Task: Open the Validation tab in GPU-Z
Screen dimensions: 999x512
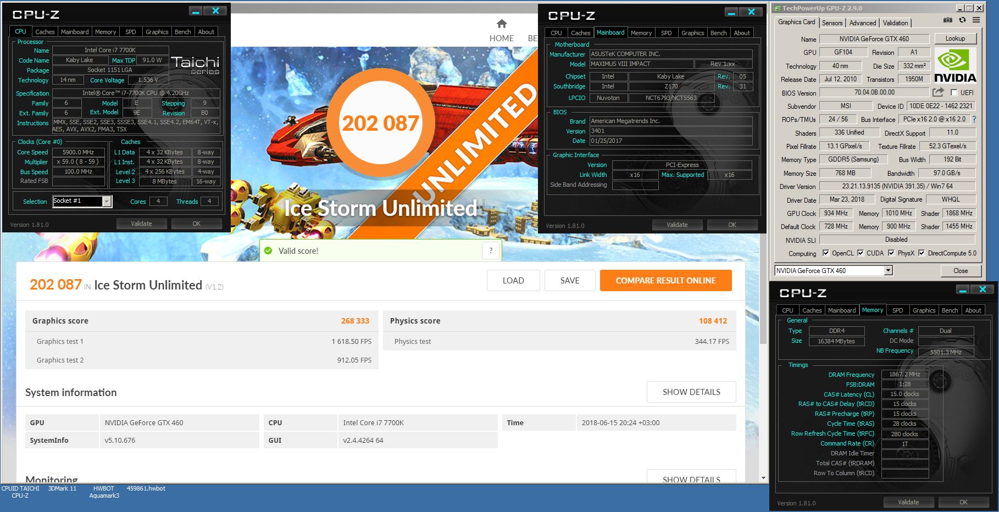Action: pyautogui.click(x=895, y=23)
